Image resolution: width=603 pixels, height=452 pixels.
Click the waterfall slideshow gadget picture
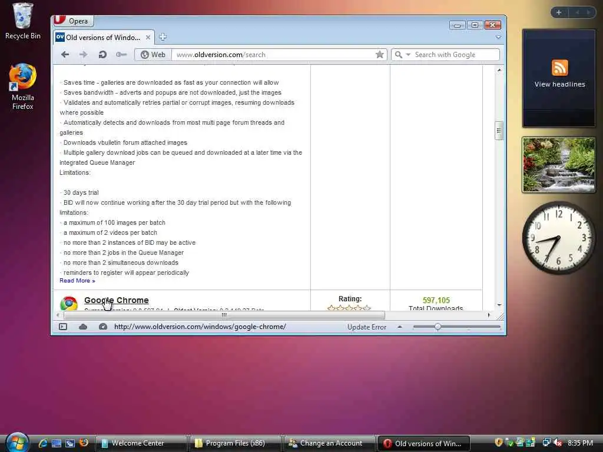point(559,165)
